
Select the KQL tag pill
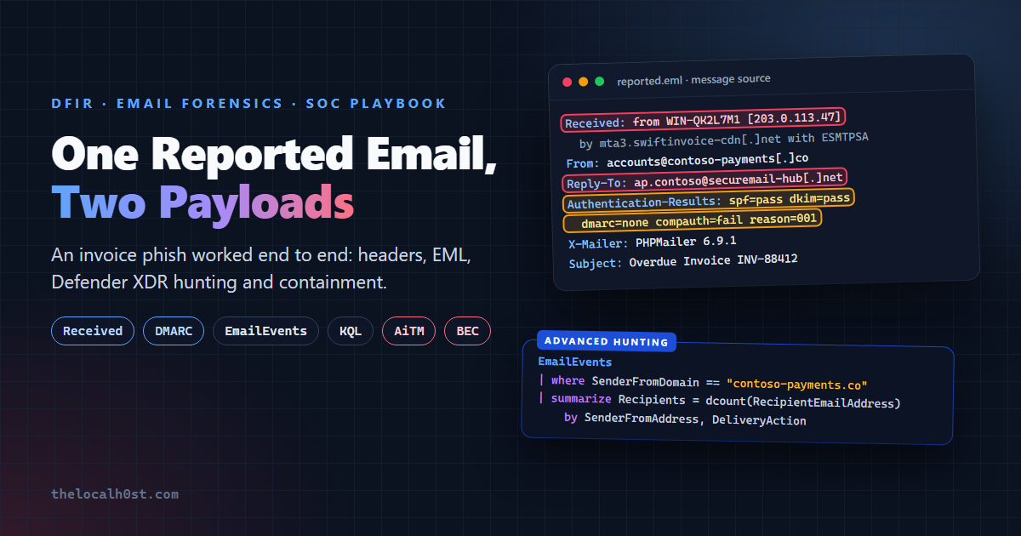pyautogui.click(x=351, y=331)
